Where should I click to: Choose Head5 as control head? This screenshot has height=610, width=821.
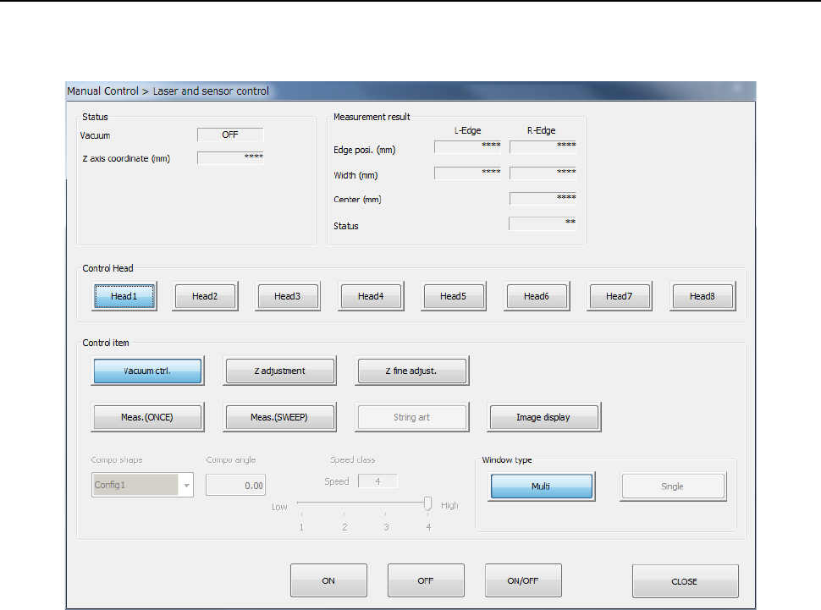point(453,296)
